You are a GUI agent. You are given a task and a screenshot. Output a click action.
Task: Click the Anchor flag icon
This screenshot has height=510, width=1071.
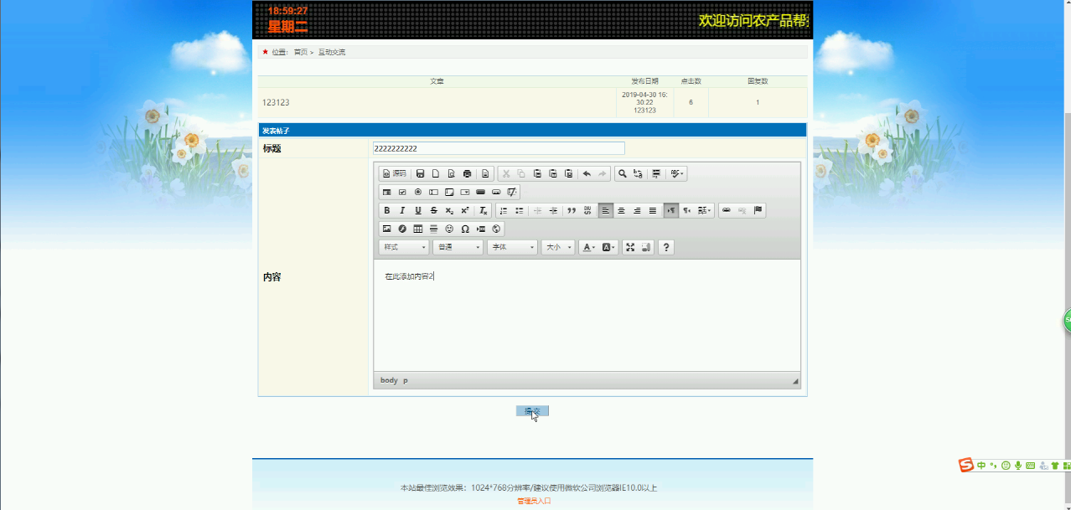(758, 210)
